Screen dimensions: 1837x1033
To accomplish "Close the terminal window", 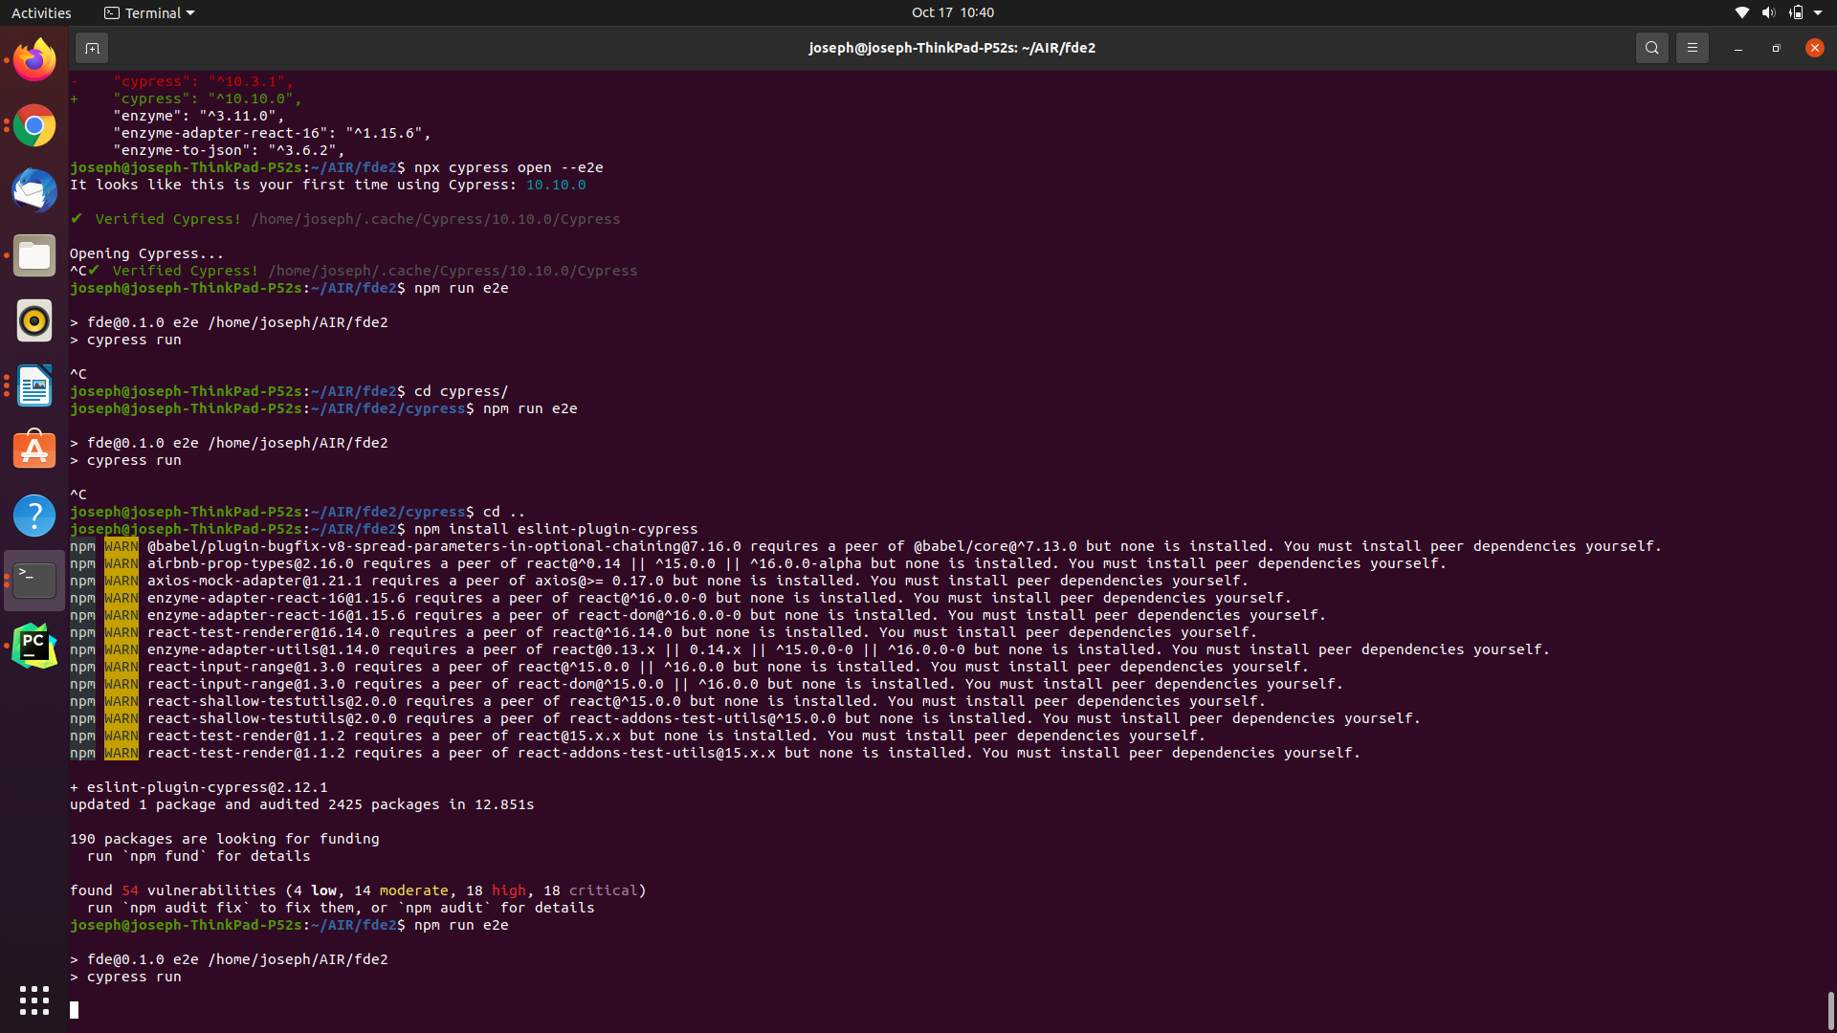I will click(1814, 48).
